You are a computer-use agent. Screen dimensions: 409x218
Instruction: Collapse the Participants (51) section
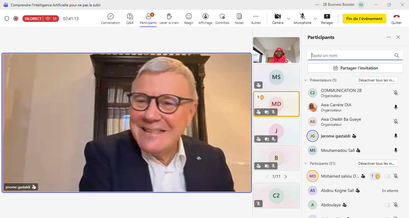306,163
